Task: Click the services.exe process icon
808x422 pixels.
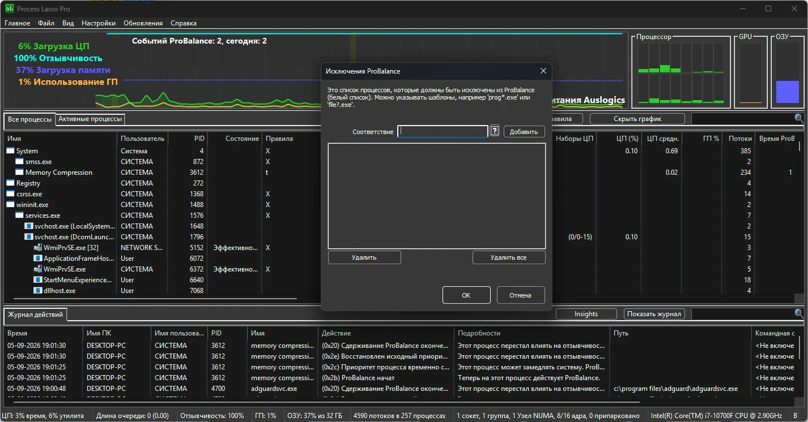Action: point(19,216)
